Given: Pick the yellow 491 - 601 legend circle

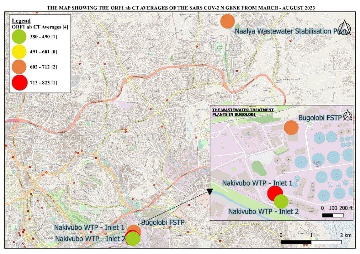Looking at the screenshot, I should 19,52.
